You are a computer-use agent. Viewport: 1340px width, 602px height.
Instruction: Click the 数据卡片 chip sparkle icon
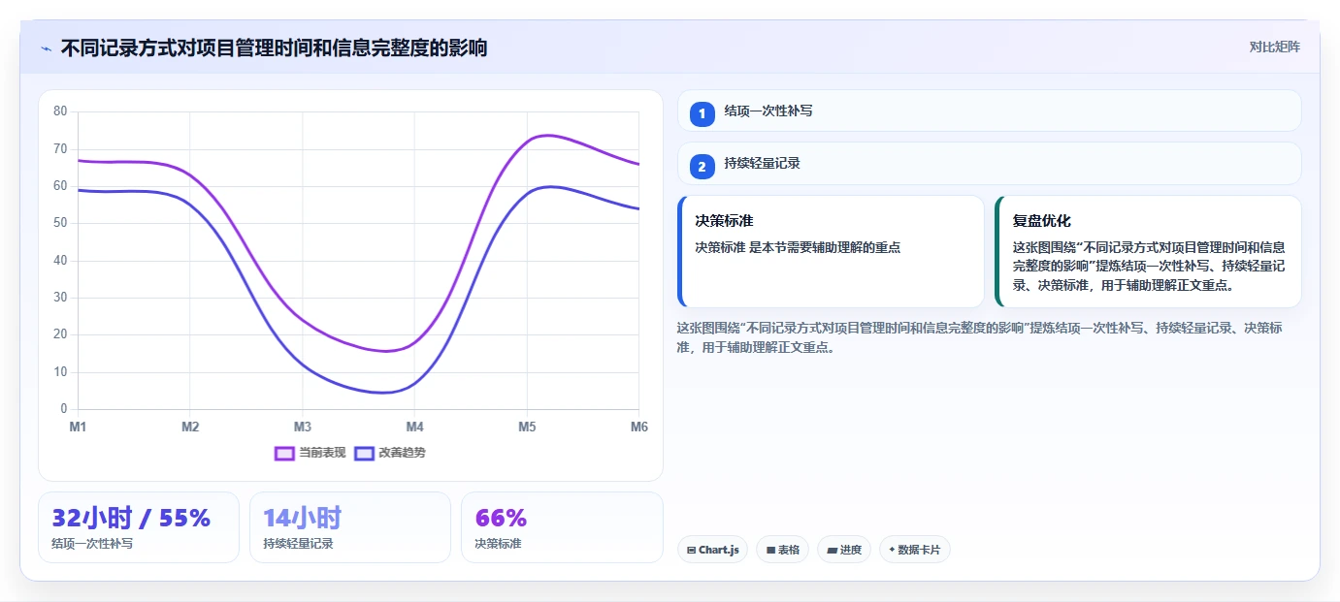coord(892,550)
